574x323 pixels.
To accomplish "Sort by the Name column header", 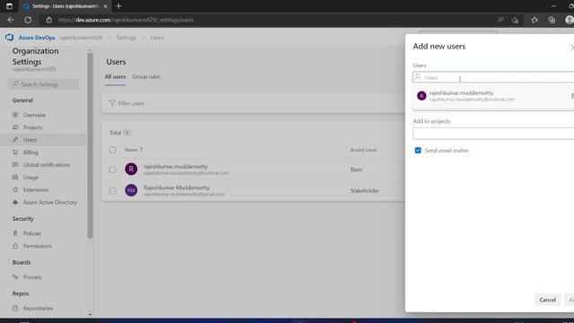I will [x=134, y=150].
